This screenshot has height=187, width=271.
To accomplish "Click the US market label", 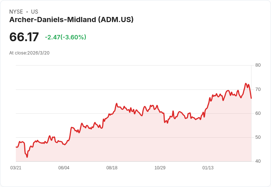I will (35, 12).
